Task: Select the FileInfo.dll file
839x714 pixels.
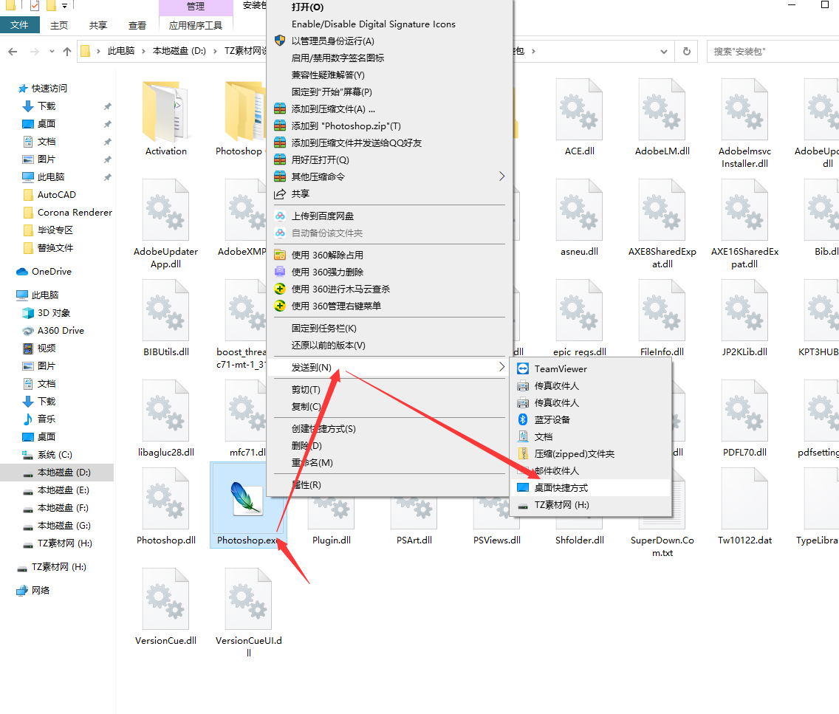Action: [662, 319]
